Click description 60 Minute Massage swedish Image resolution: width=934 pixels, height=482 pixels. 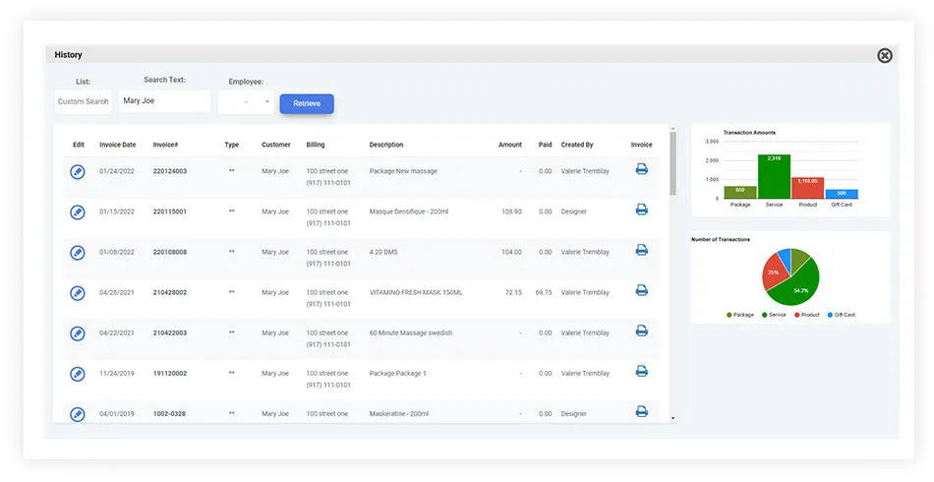(x=410, y=333)
